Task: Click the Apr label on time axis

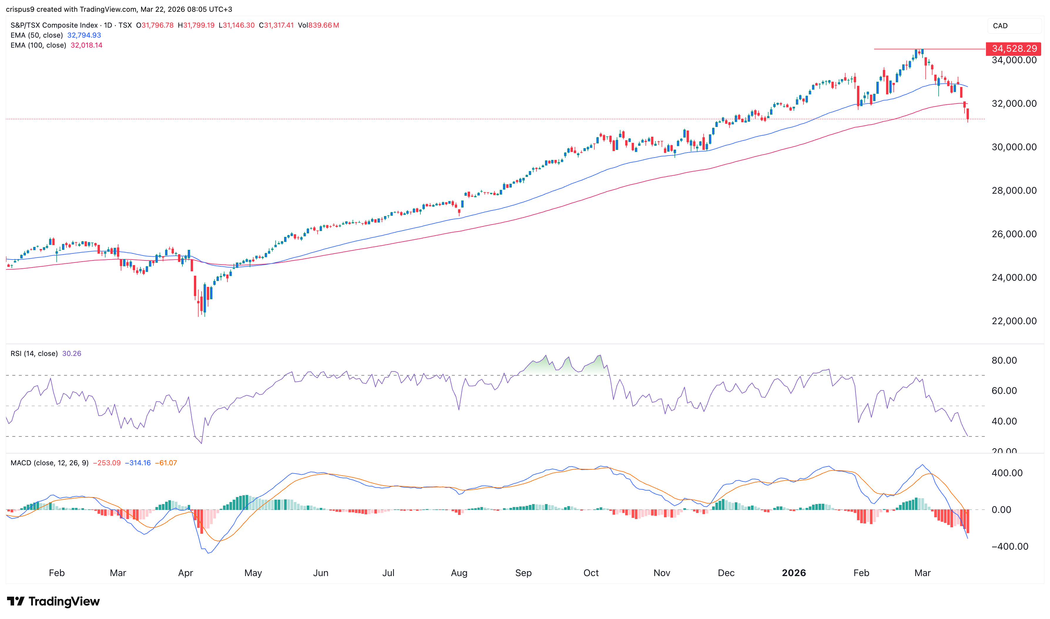Action: (185, 573)
